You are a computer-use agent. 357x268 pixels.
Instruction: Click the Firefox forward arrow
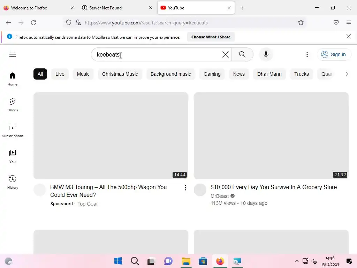(21, 23)
